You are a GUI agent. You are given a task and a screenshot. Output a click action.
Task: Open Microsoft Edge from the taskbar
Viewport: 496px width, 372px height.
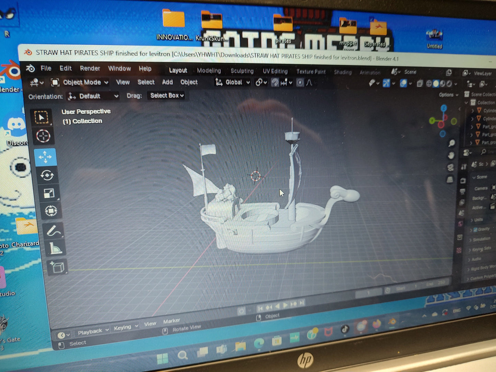259,344
